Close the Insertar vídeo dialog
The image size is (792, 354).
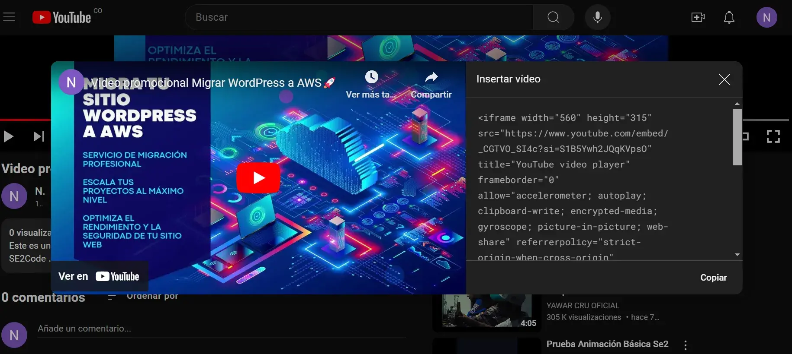[x=724, y=79]
